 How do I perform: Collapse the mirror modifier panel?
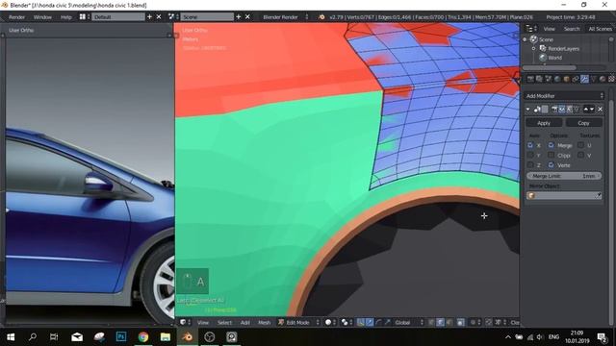[x=528, y=110]
